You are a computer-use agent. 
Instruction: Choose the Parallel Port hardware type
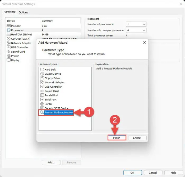coord(51,95)
